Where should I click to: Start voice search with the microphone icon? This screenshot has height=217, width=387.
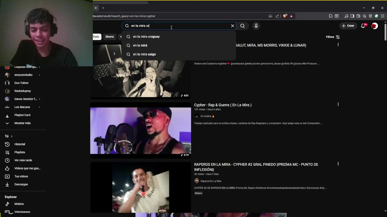(x=256, y=26)
